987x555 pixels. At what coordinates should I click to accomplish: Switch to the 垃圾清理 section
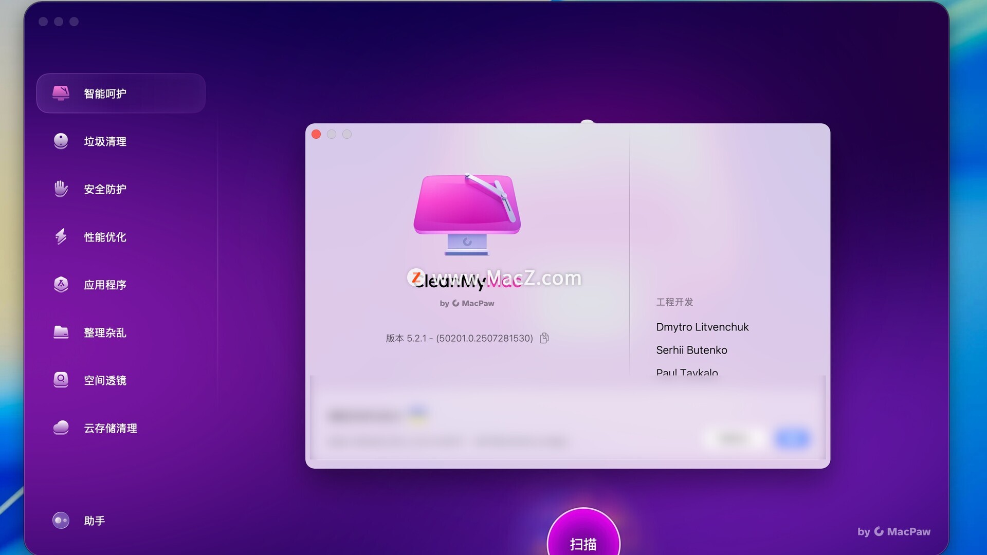pos(105,141)
